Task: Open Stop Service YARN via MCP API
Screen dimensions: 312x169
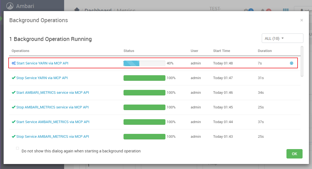Action: point(42,78)
